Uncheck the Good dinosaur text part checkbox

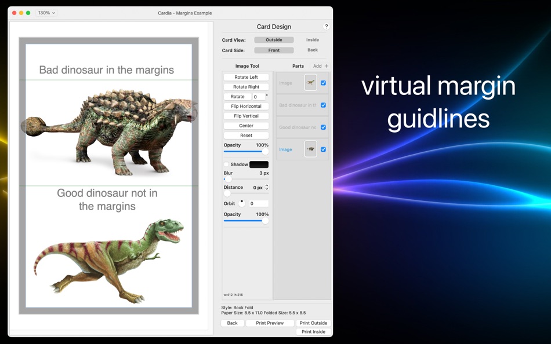pyautogui.click(x=323, y=127)
